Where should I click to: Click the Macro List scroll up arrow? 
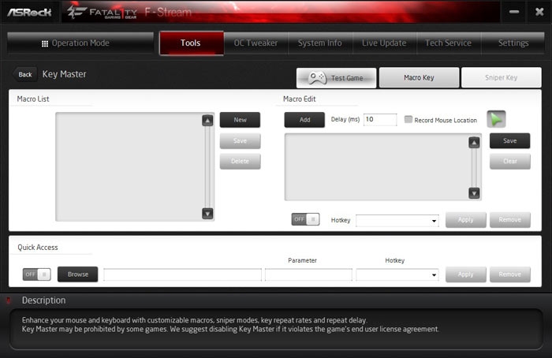tap(207, 121)
